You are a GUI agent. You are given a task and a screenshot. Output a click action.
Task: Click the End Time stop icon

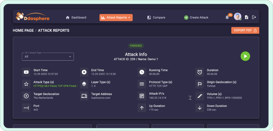[84, 72]
